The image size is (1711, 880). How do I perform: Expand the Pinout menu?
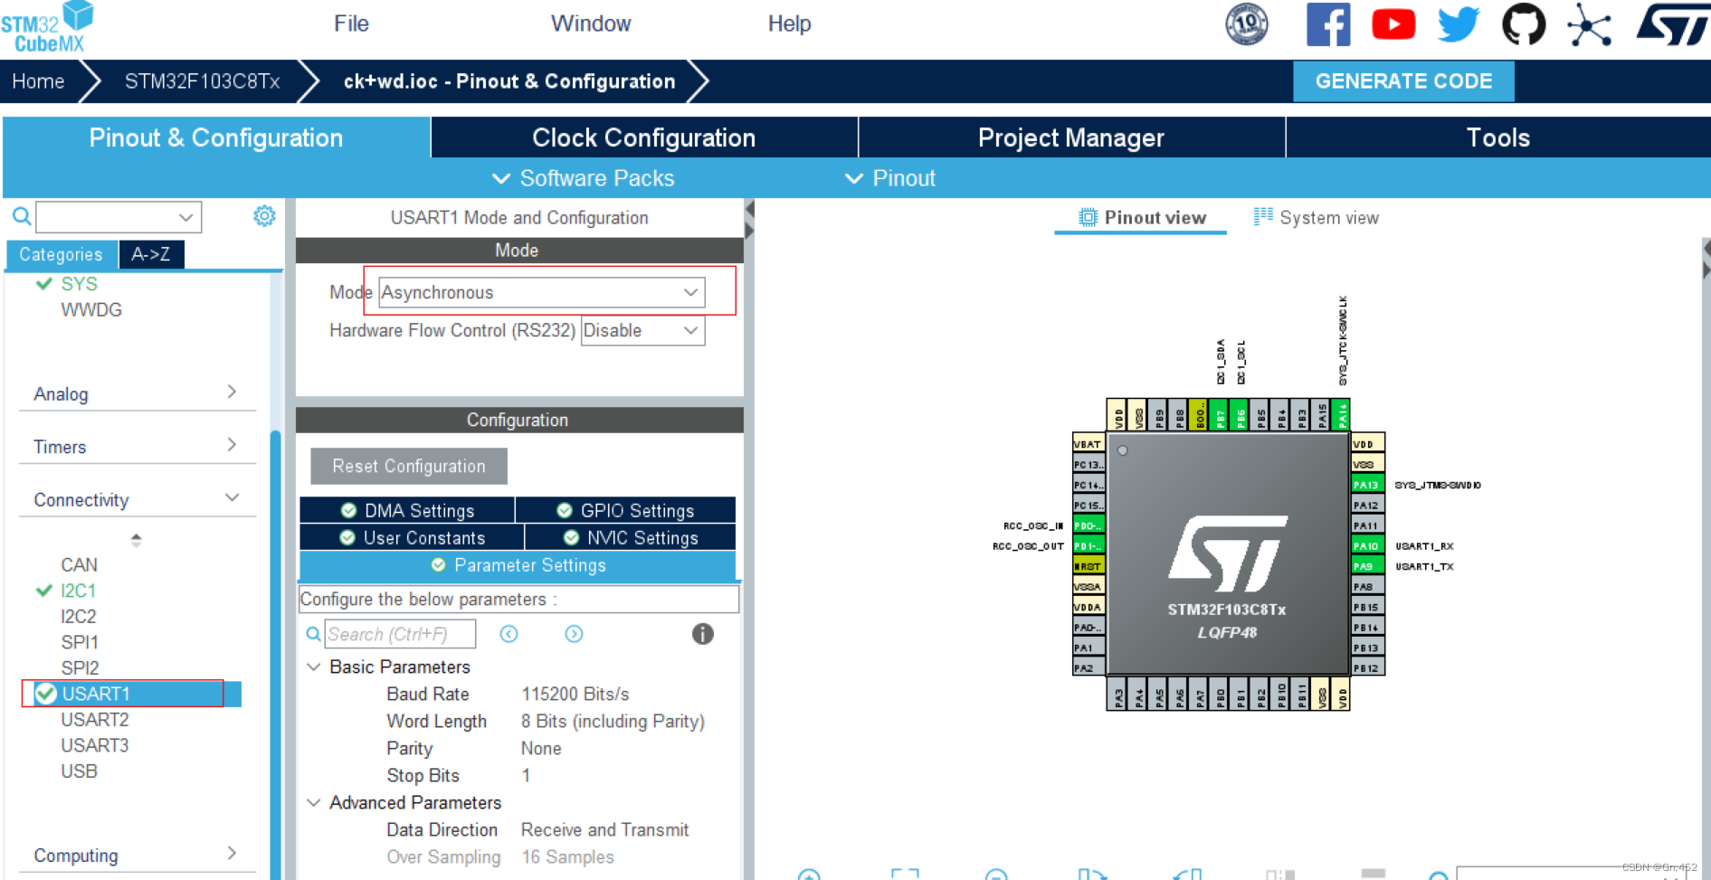(890, 178)
